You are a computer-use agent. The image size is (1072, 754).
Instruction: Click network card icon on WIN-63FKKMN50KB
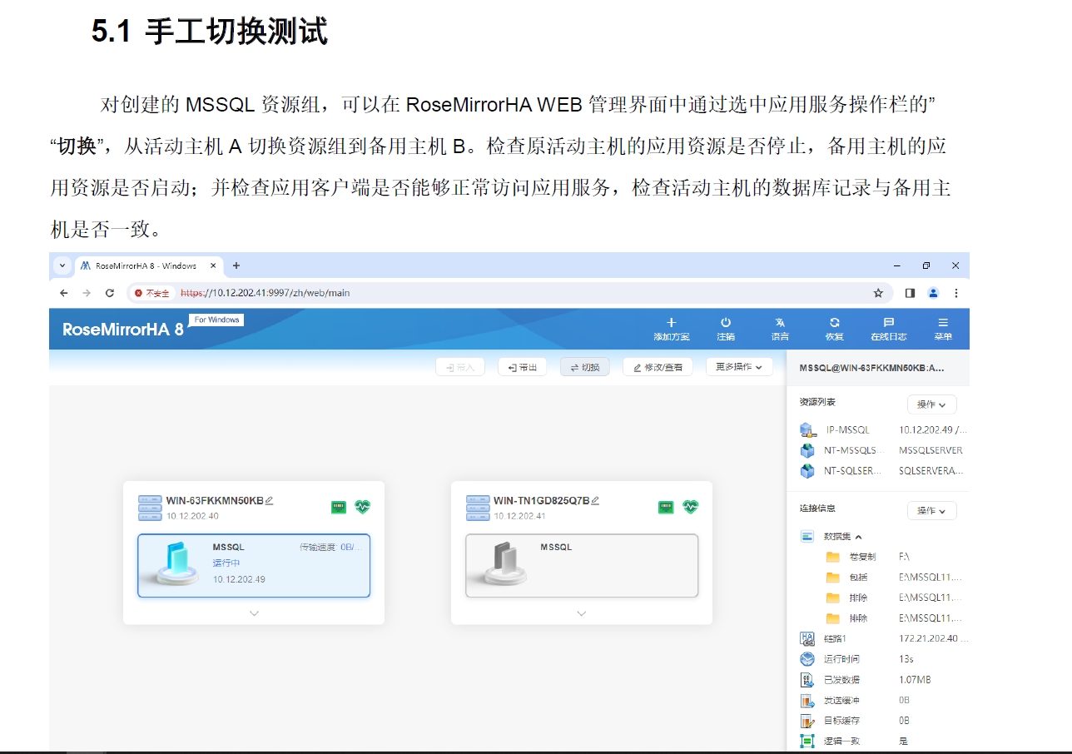tap(339, 506)
